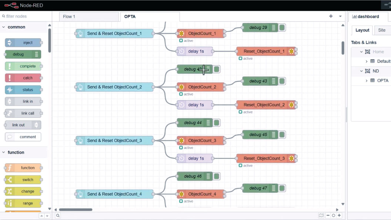Reset zoom with the circle icon
Screen dimensions: 391x220
click(x=333, y=216)
